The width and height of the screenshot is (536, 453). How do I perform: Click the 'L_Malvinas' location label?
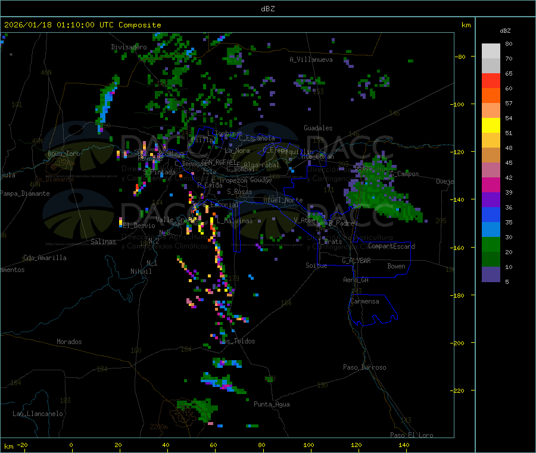point(235,221)
